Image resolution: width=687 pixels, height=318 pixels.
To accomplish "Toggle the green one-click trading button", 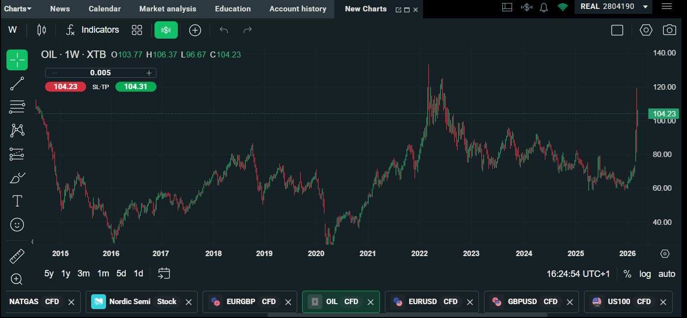I will (166, 30).
